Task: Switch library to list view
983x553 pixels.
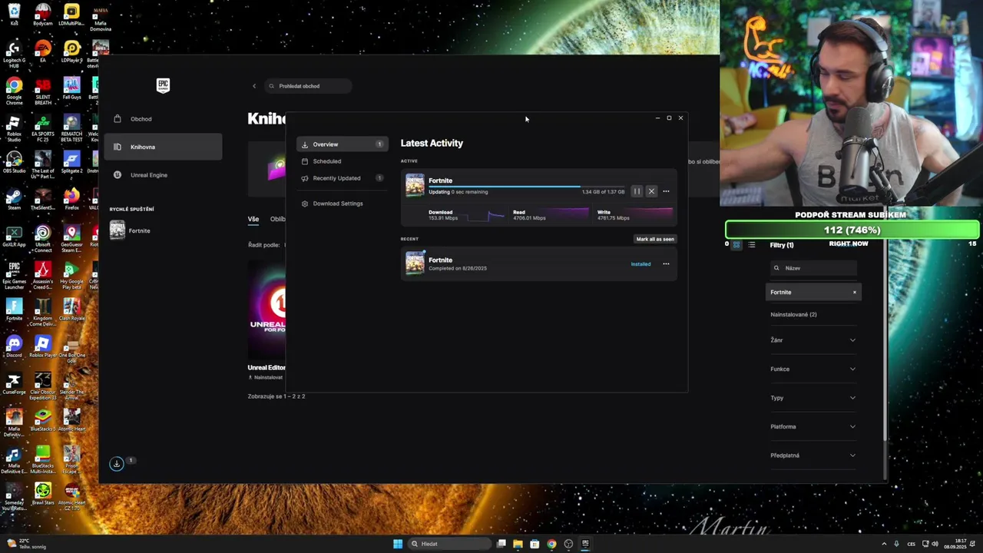Action: (752, 245)
